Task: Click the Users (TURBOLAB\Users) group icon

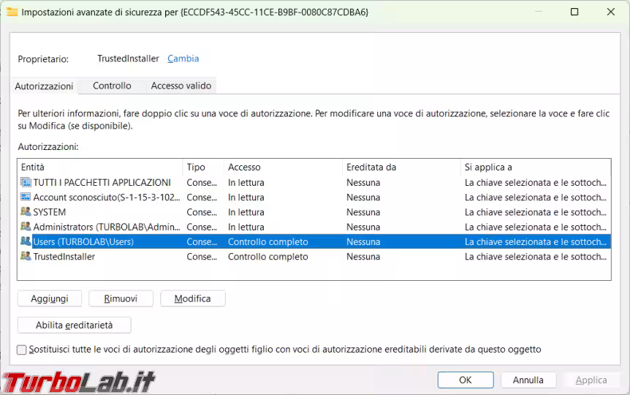Action: 26,241
